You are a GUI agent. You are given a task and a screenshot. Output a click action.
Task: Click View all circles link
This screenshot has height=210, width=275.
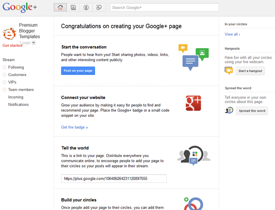pyautogui.click(x=232, y=35)
